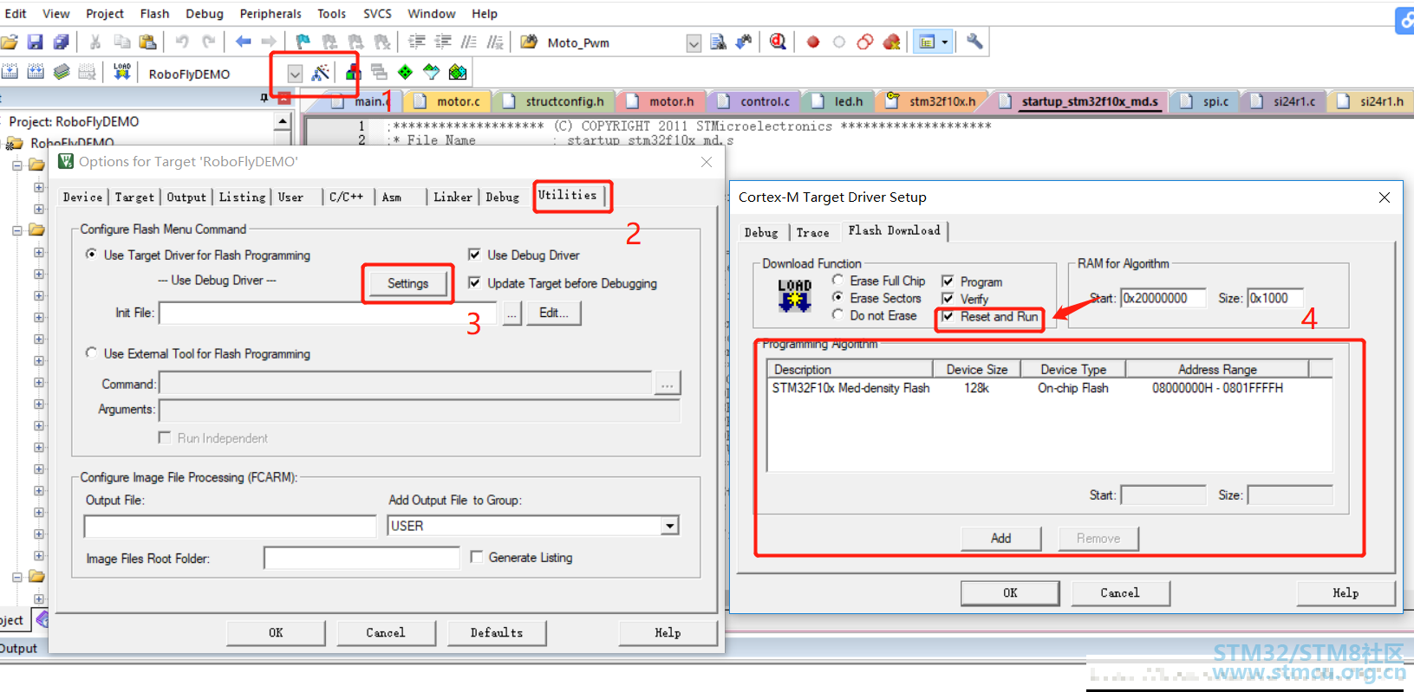Open the Window layout toolbar button

click(927, 42)
